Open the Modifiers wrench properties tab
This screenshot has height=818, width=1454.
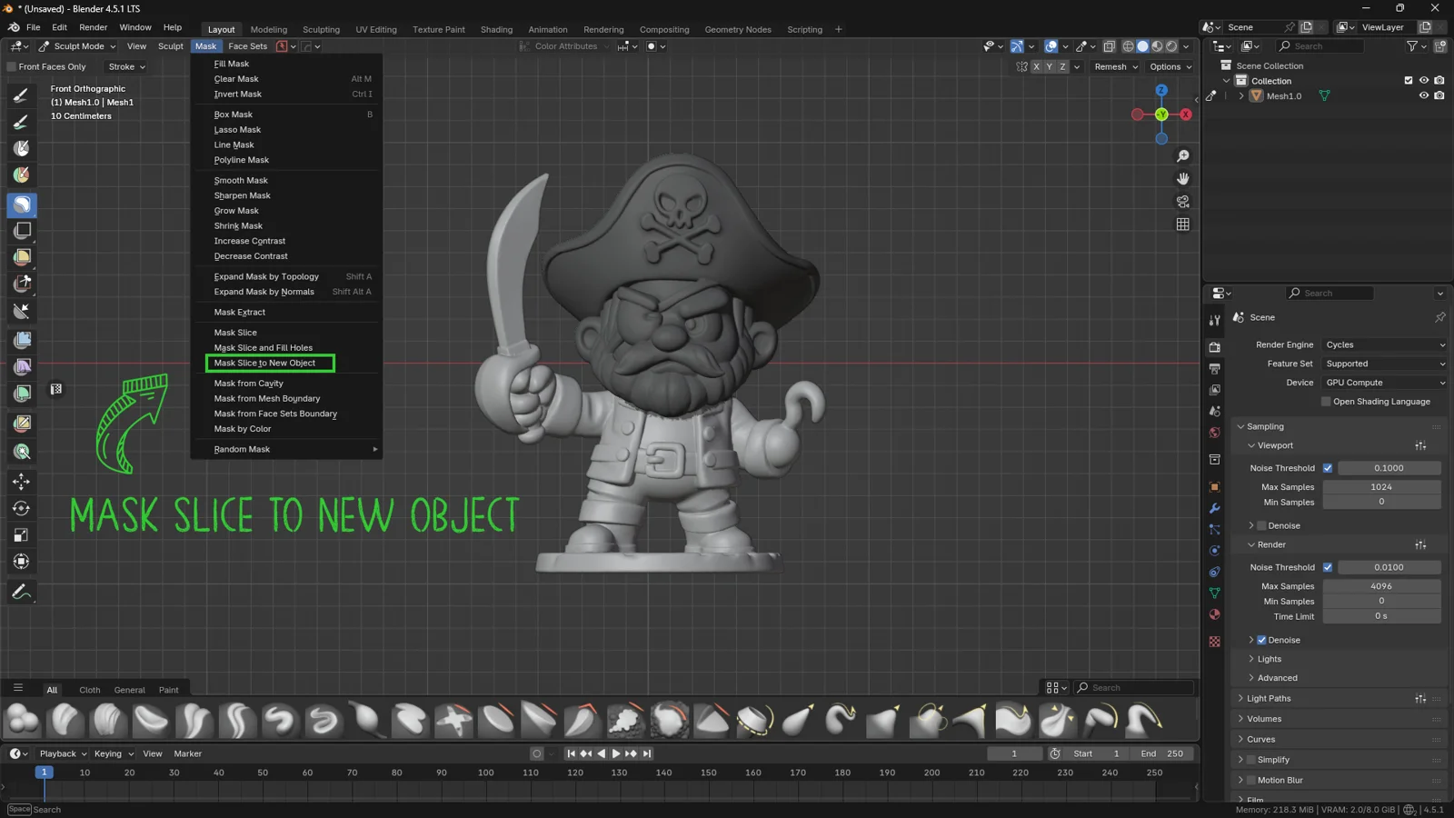tap(1214, 508)
